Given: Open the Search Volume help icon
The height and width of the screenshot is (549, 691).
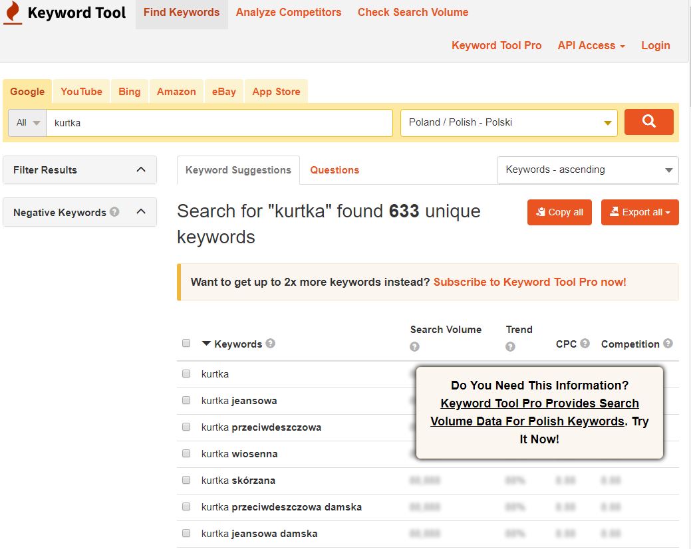Looking at the screenshot, I should point(414,346).
